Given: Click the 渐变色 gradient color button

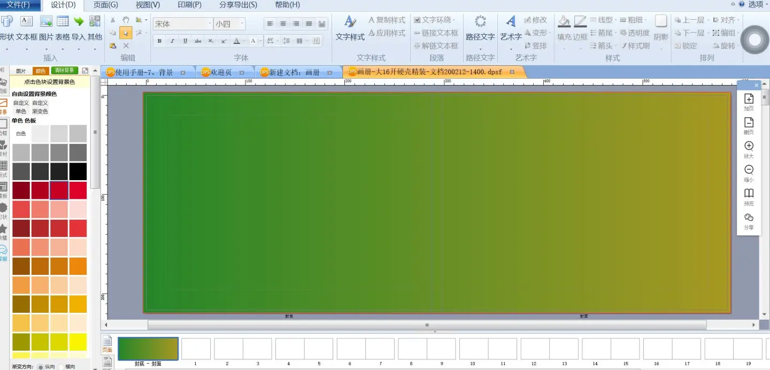Looking at the screenshot, I should (x=40, y=111).
